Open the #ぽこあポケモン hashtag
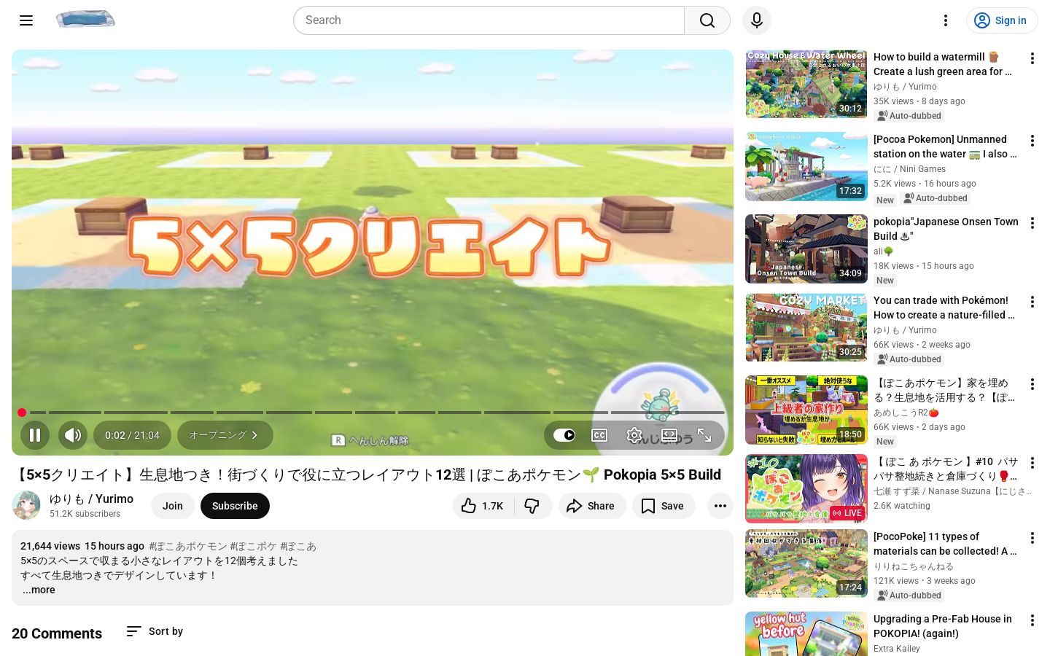Viewport: 1050px width, 656px height. 188,546
